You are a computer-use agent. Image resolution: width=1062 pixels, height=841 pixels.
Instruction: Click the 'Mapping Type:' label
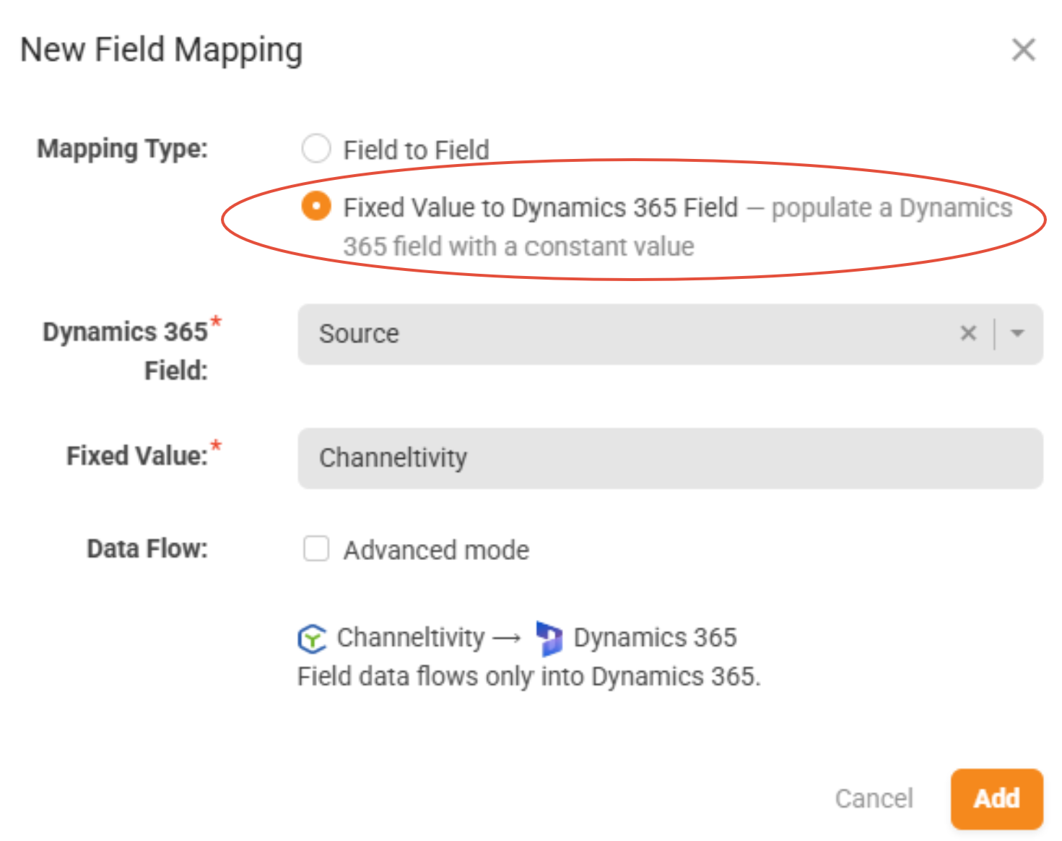pyautogui.click(x=123, y=149)
